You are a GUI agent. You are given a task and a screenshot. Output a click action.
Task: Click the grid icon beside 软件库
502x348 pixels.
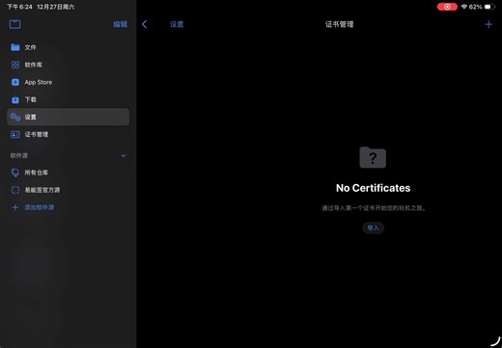pyautogui.click(x=15, y=65)
